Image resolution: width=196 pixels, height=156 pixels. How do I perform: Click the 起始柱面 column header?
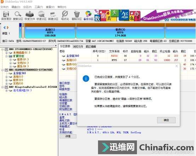[x=136, y=51]
